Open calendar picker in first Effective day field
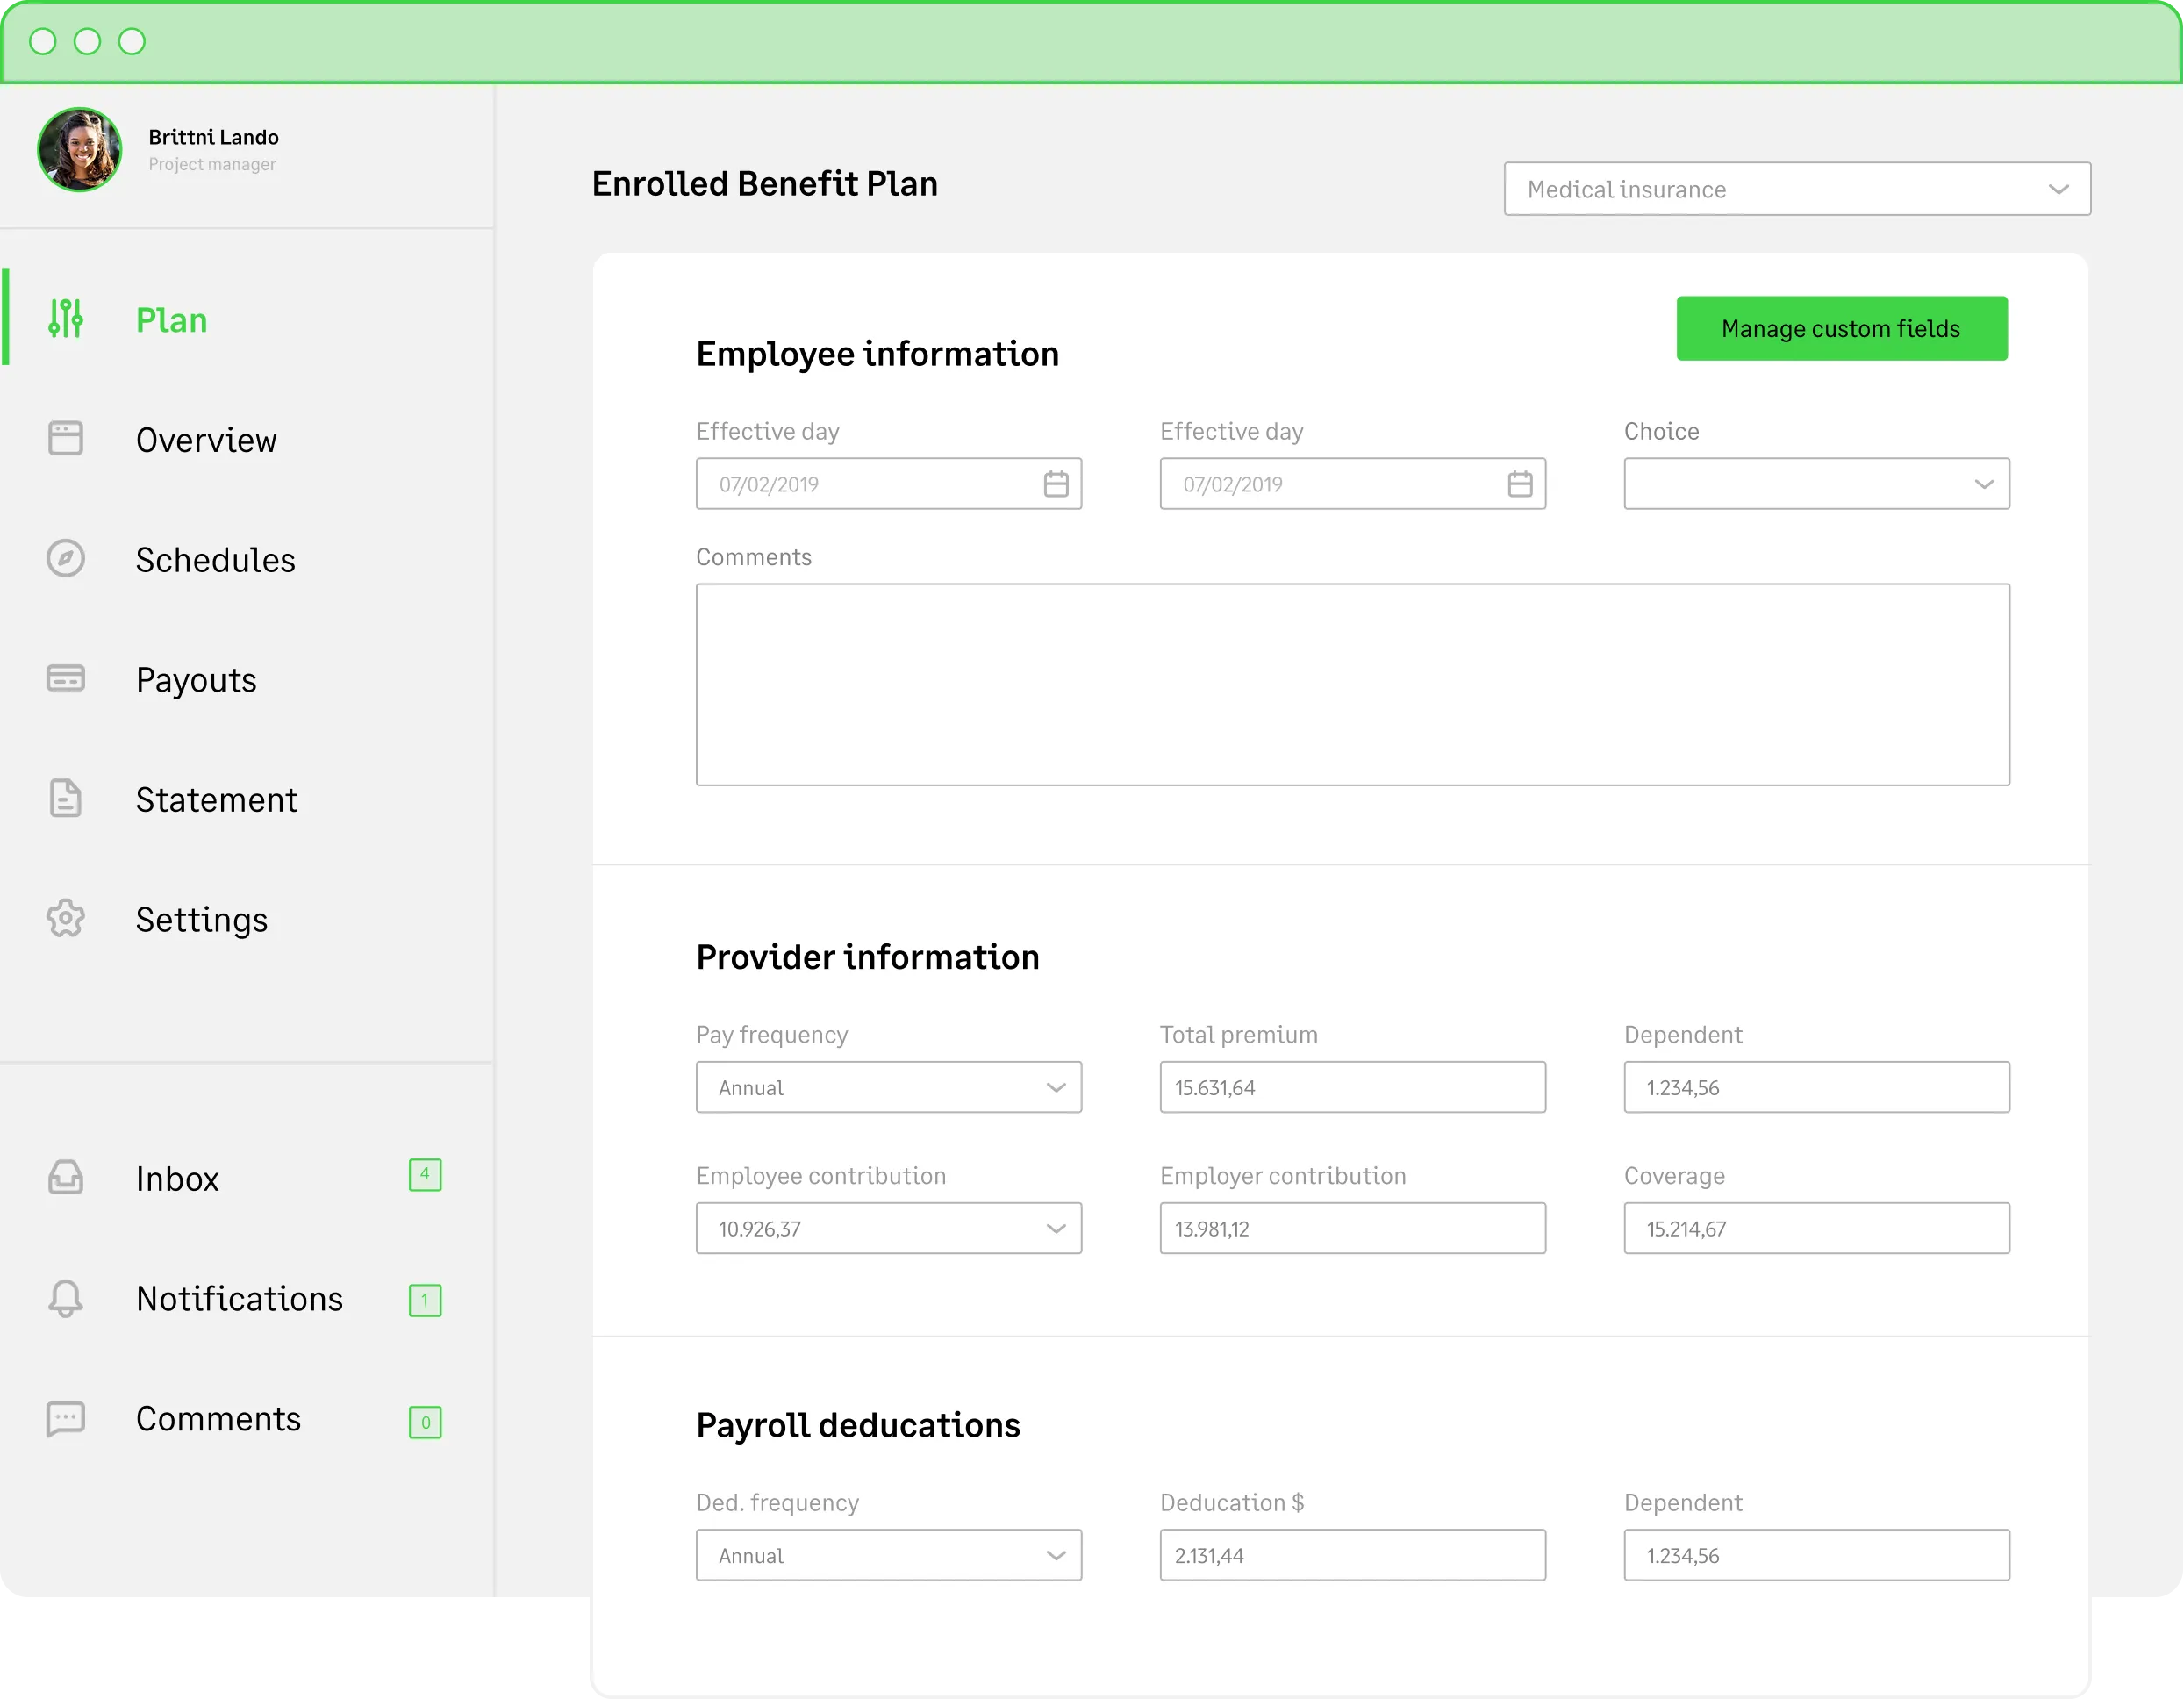This screenshot has height=1699, width=2184. pyautogui.click(x=1056, y=484)
